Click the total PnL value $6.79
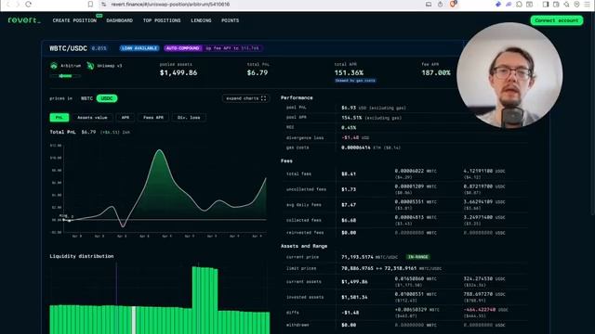595x334 pixels. tap(258, 72)
